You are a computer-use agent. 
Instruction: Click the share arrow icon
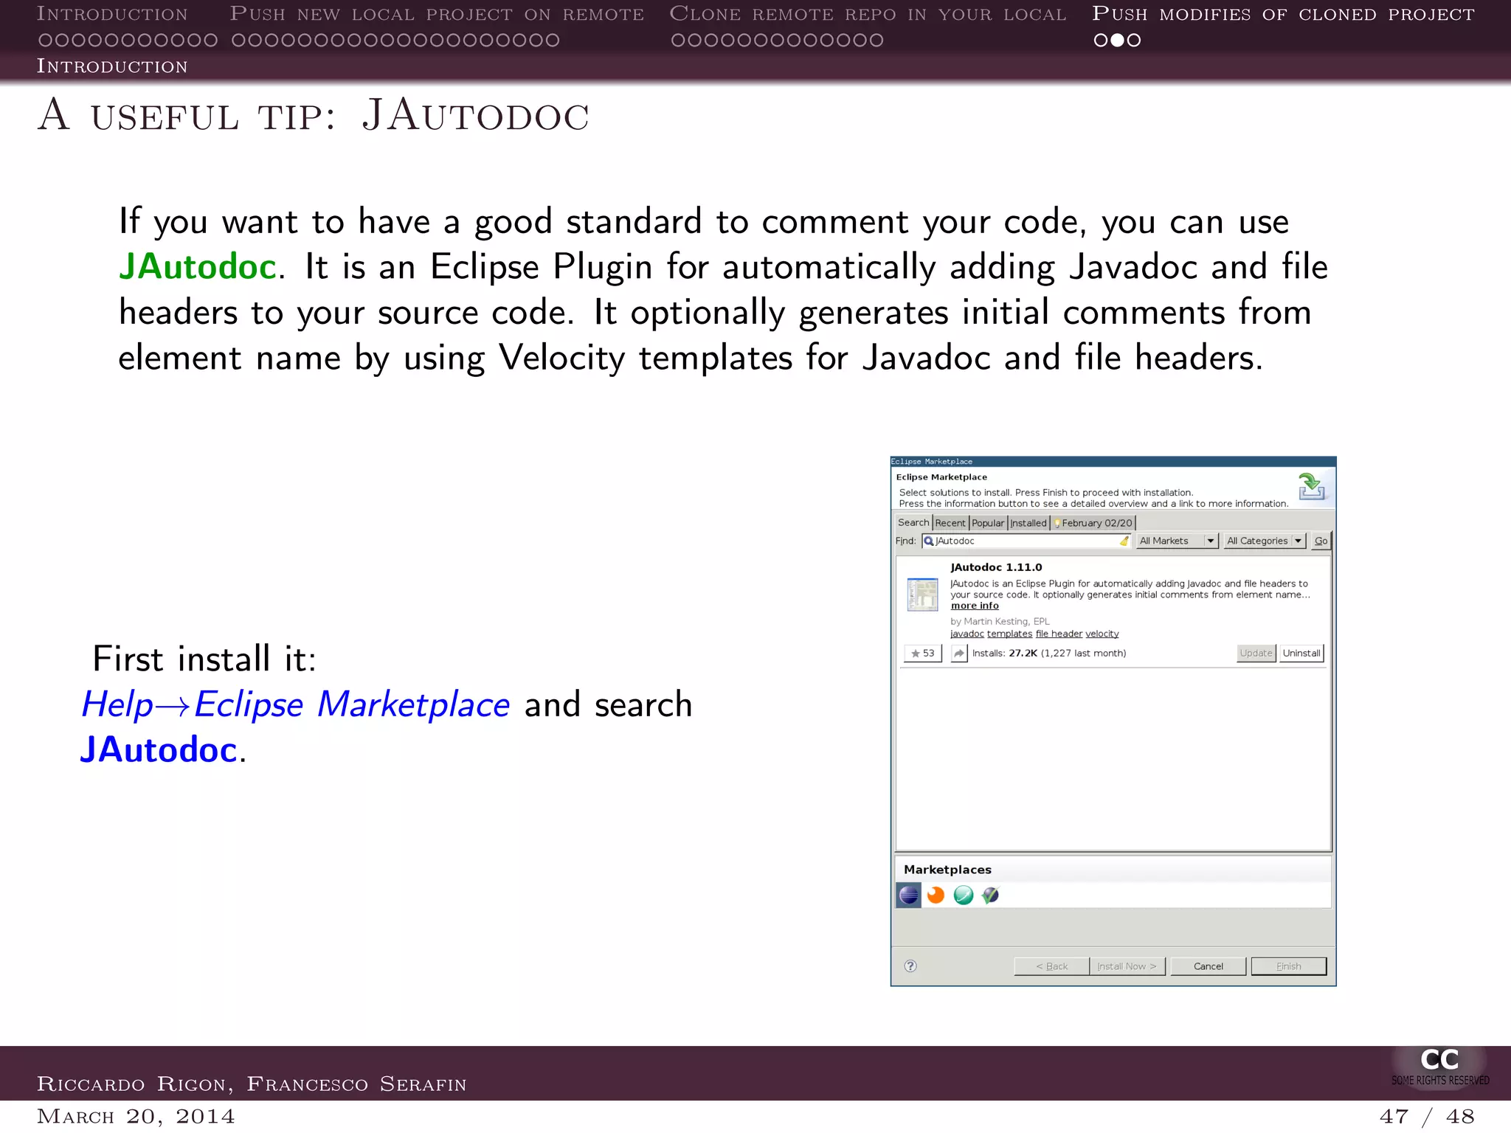coord(958,653)
